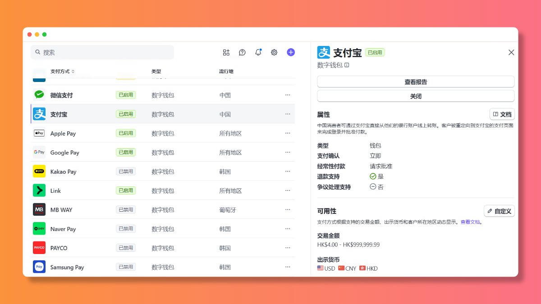The image size is (541, 304).
Task: Click the 争议处理支持 否 value
Action: 376,187
